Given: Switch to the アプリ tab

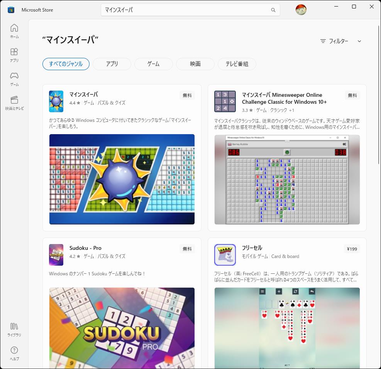Looking at the screenshot, I should pos(112,64).
